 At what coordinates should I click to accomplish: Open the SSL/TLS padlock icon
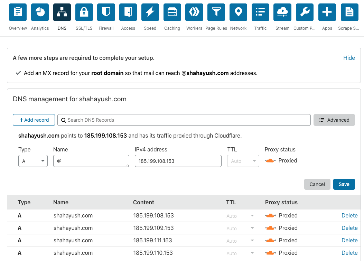pos(84,12)
